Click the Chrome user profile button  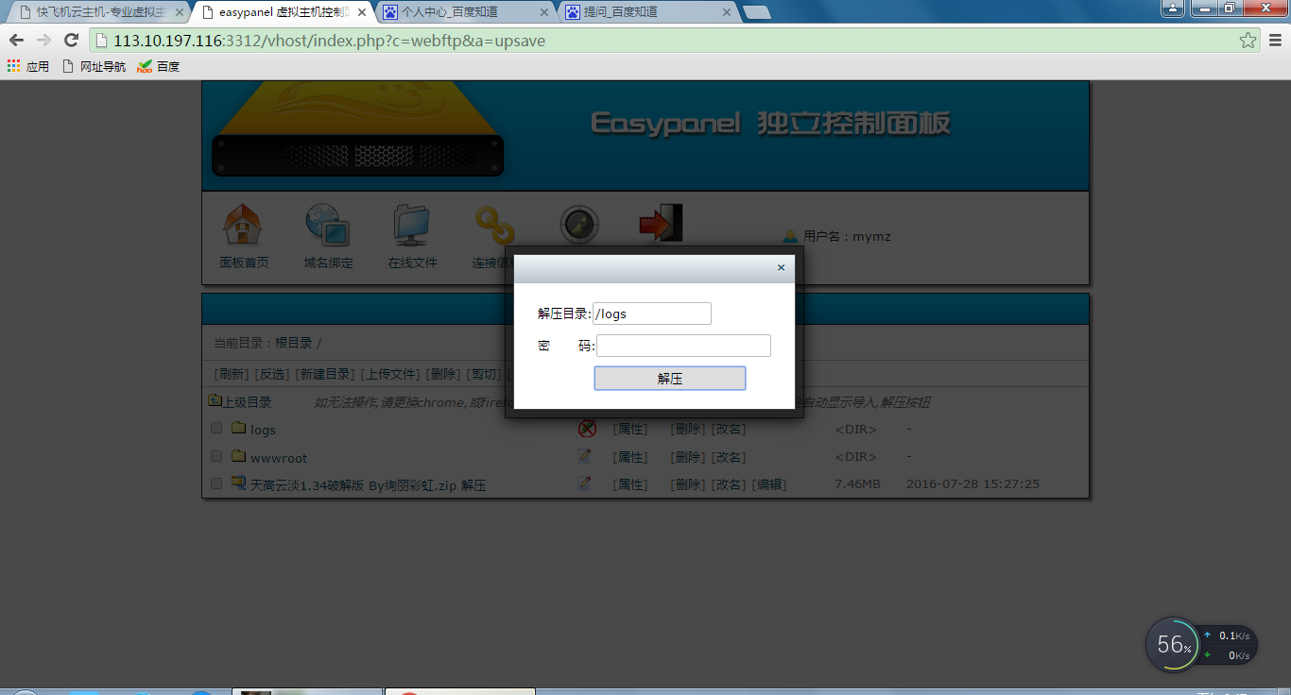tap(1172, 8)
